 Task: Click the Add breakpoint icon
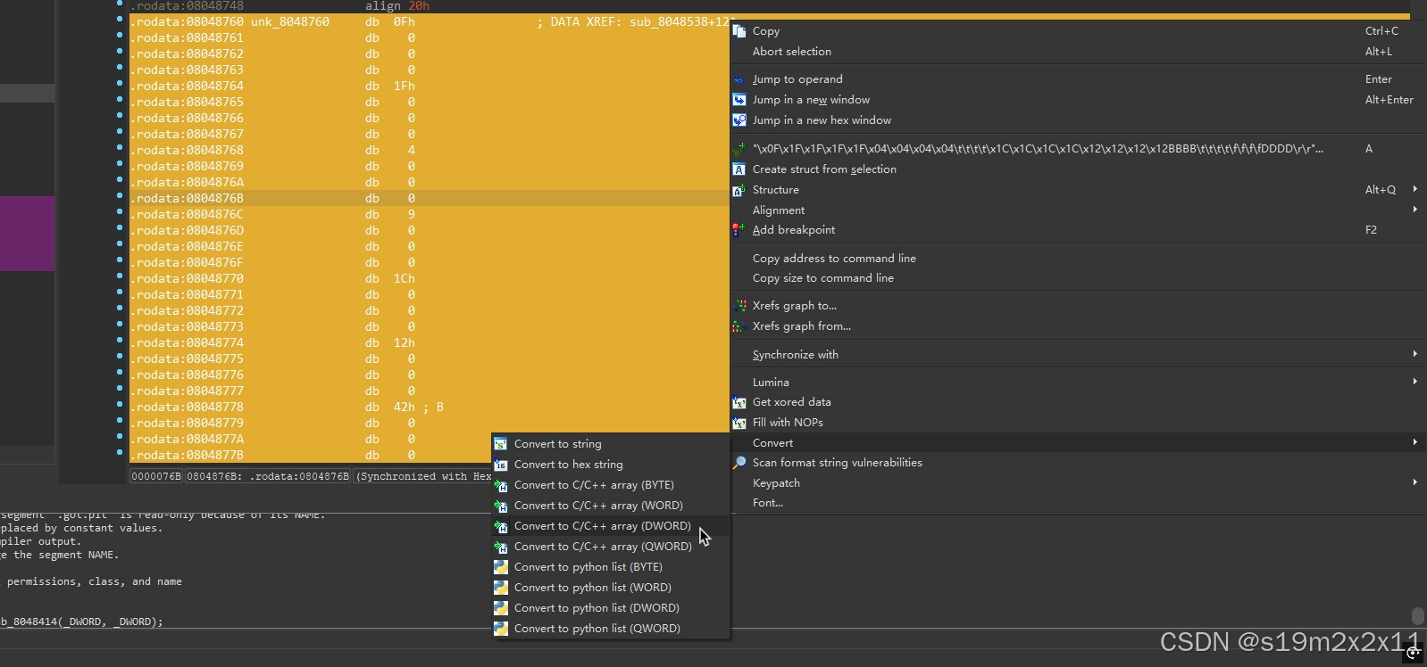[x=739, y=230]
